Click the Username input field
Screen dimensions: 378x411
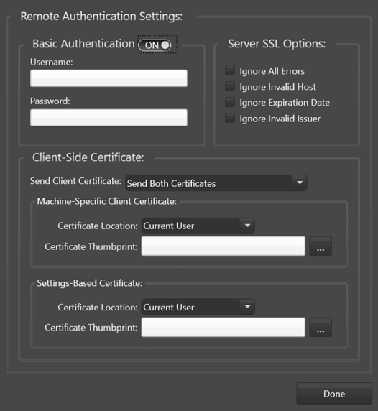click(x=109, y=78)
